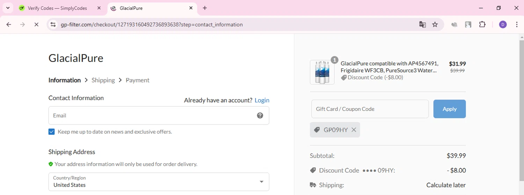Screen dimensions: 524x195
Task: Remove the GP09HY coupon code
Action: click(354, 130)
